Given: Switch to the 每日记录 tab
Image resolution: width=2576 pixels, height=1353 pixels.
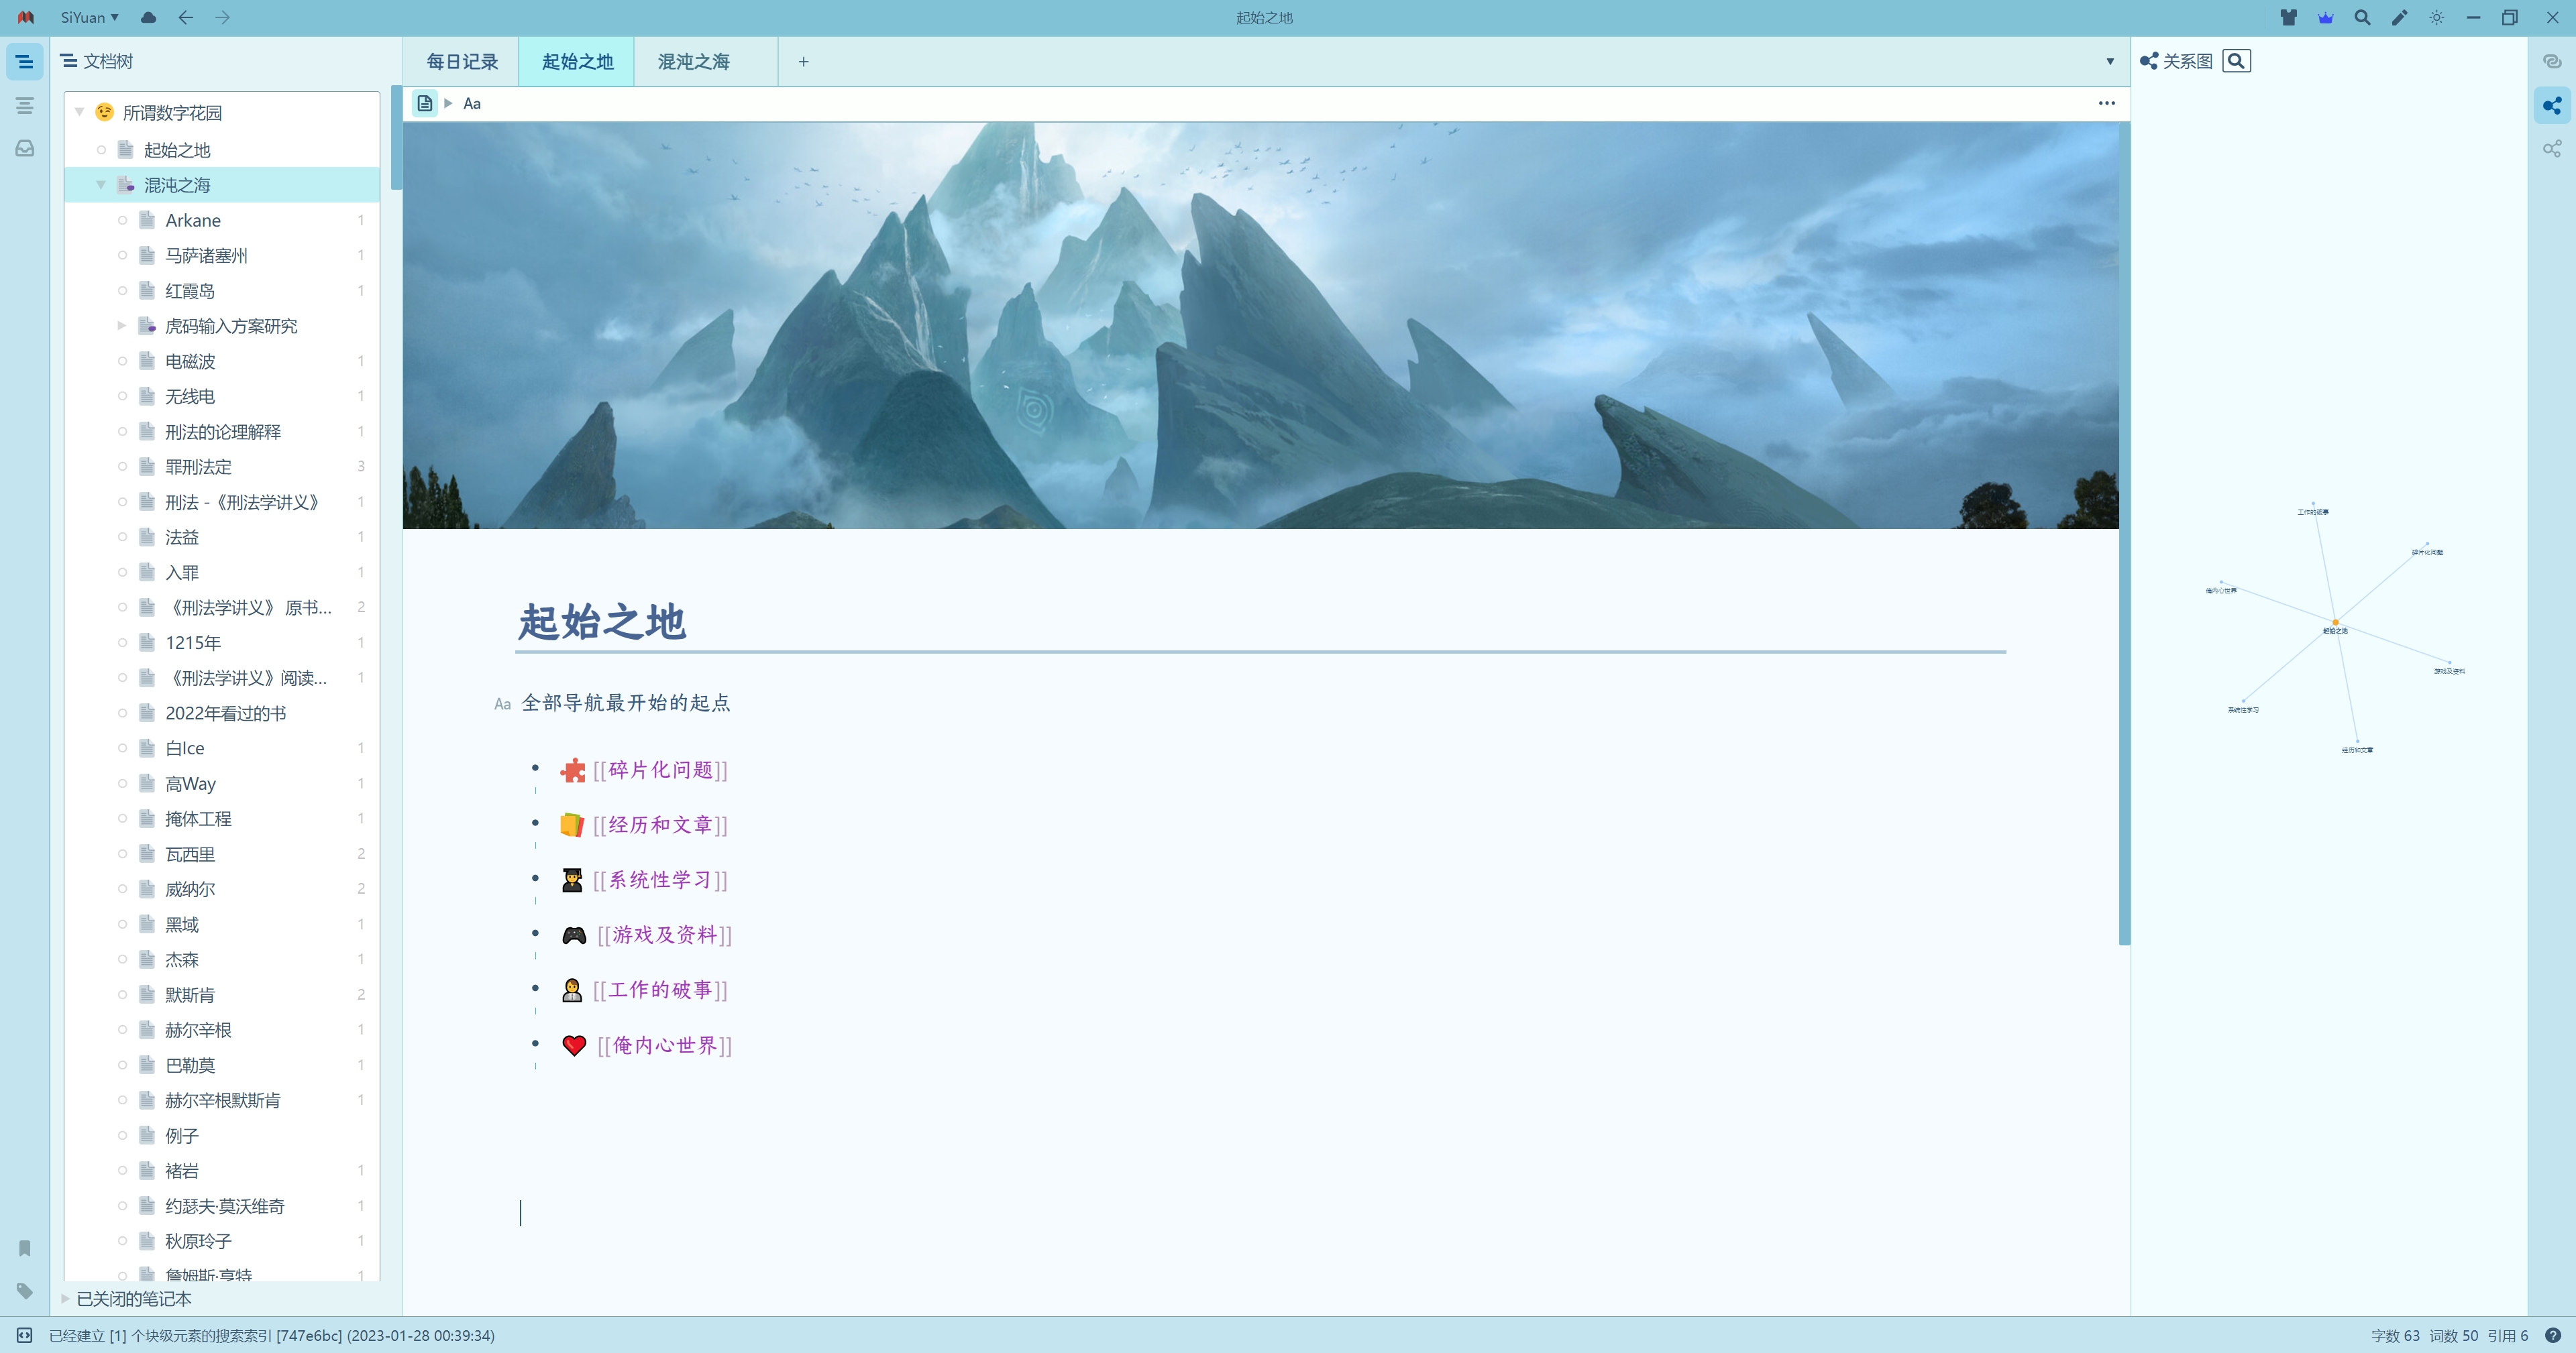Looking at the screenshot, I should click(x=462, y=62).
